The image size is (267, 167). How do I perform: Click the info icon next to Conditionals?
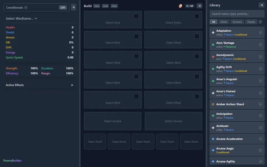coord(26,7)
